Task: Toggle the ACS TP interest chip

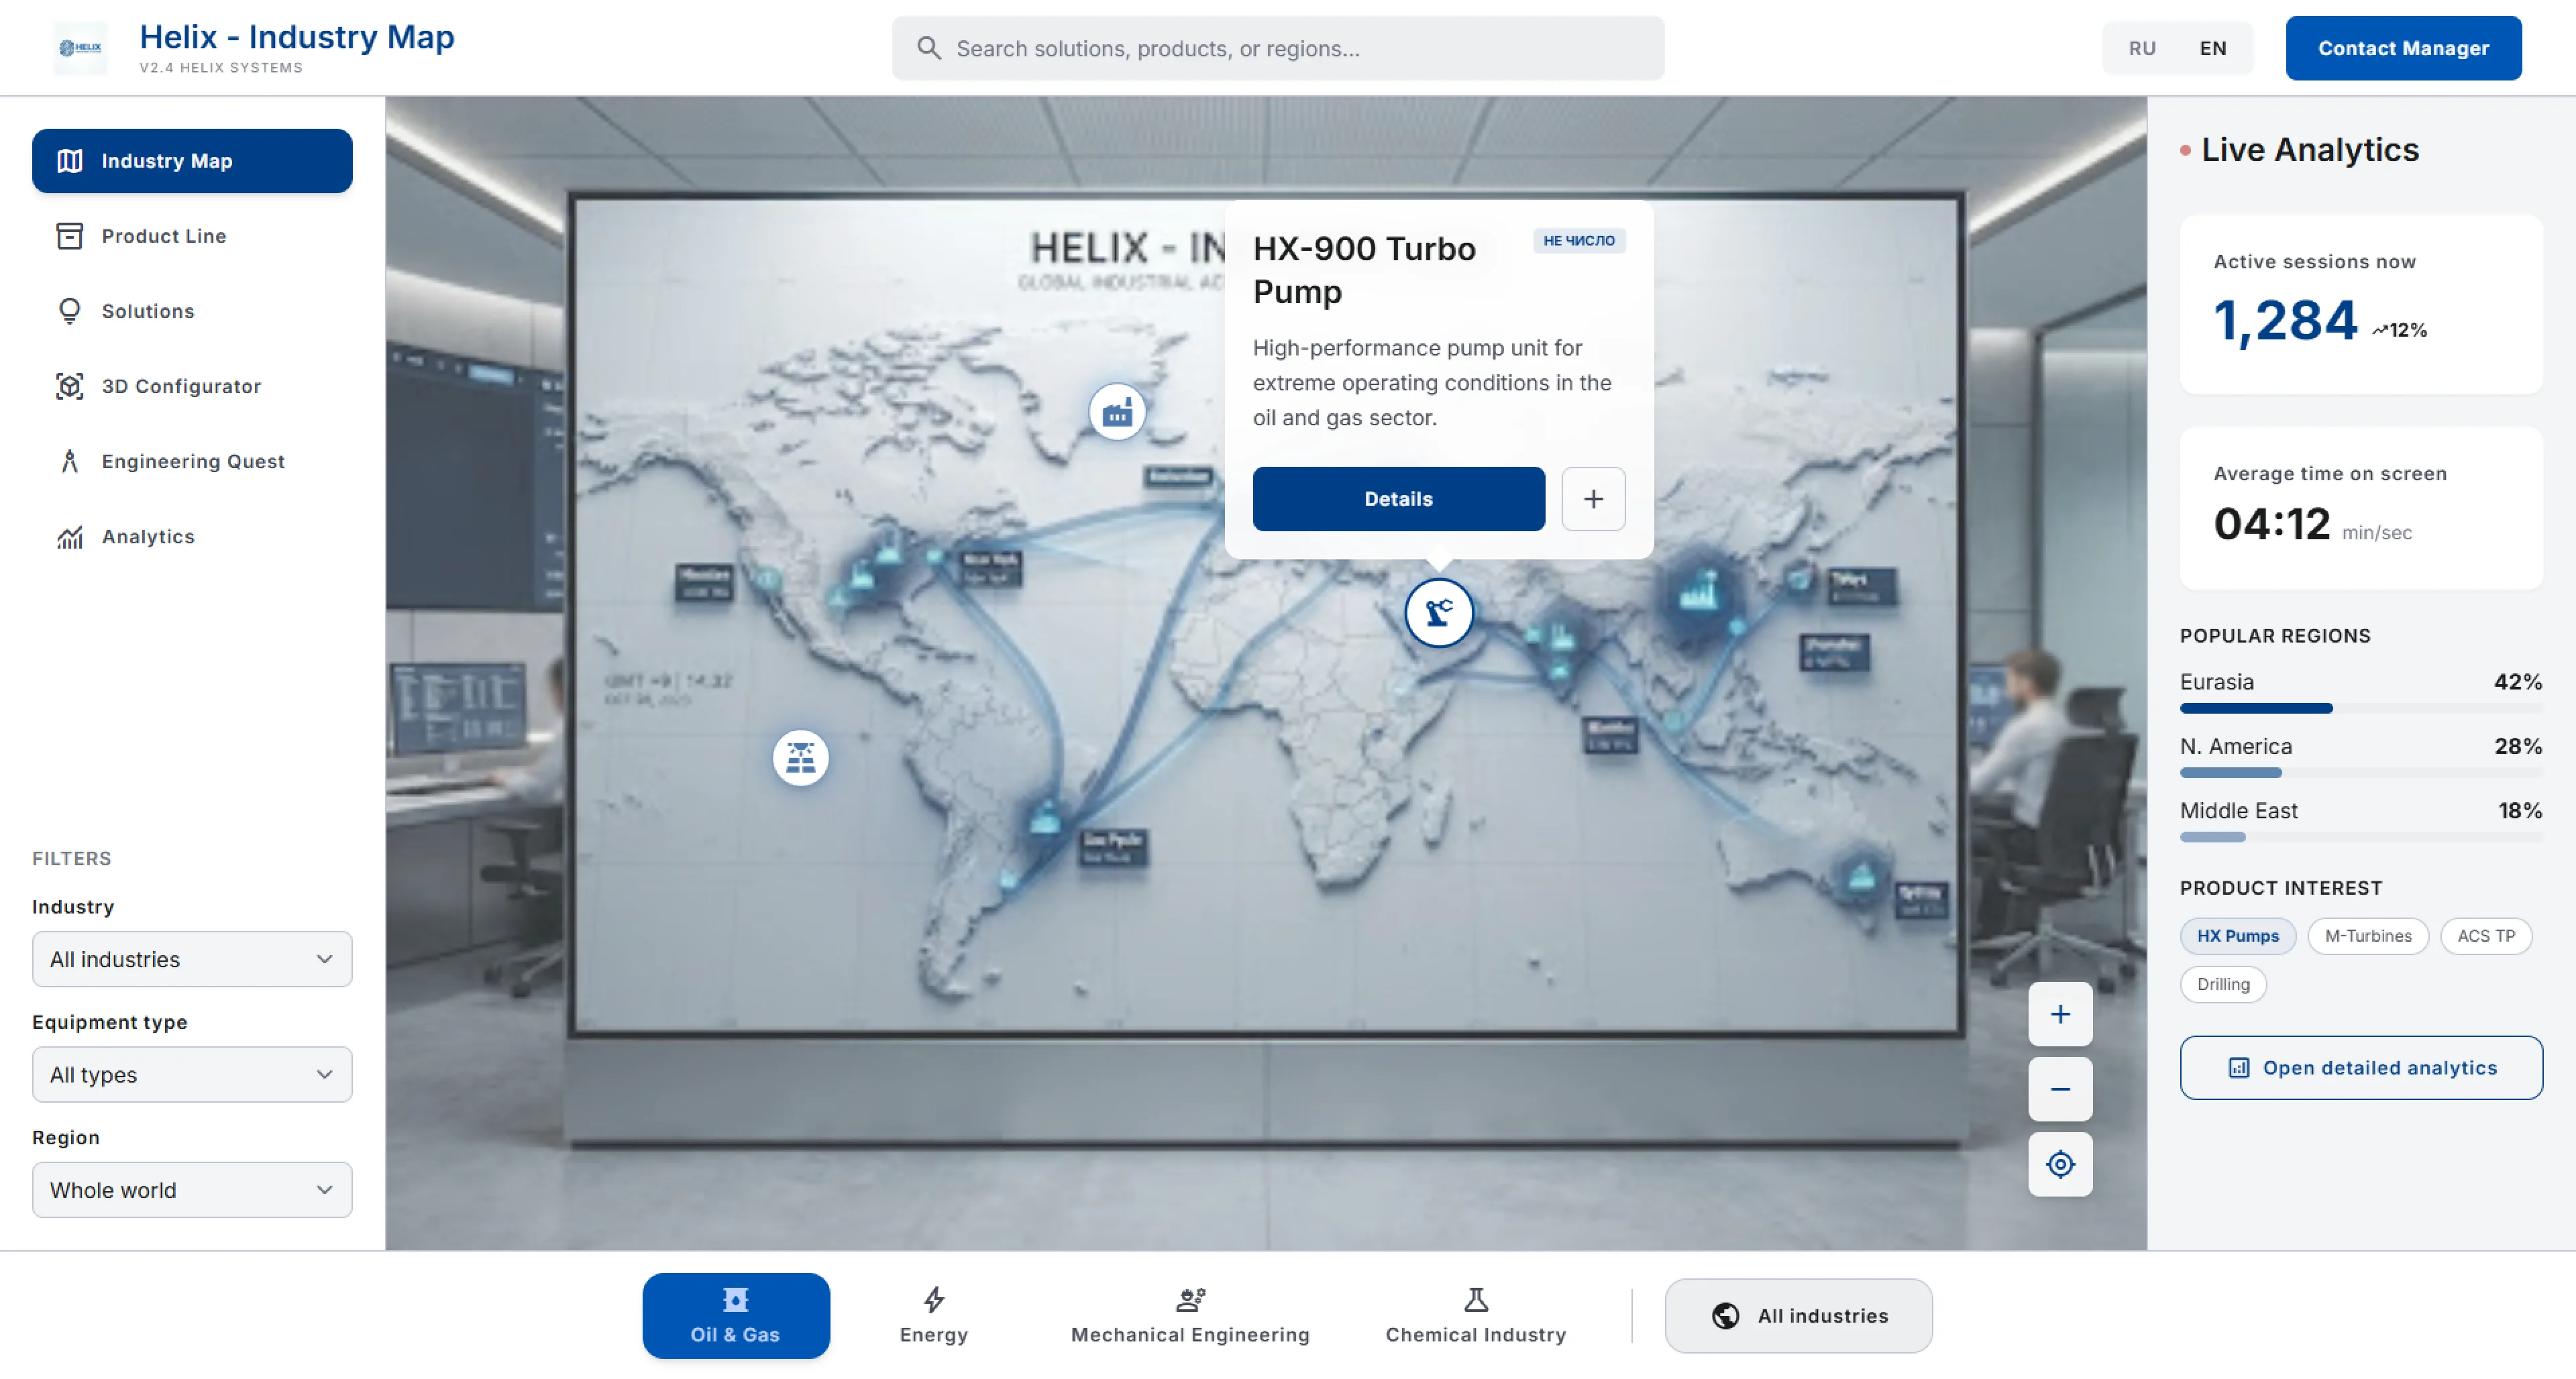Action: coord(2486,936)
